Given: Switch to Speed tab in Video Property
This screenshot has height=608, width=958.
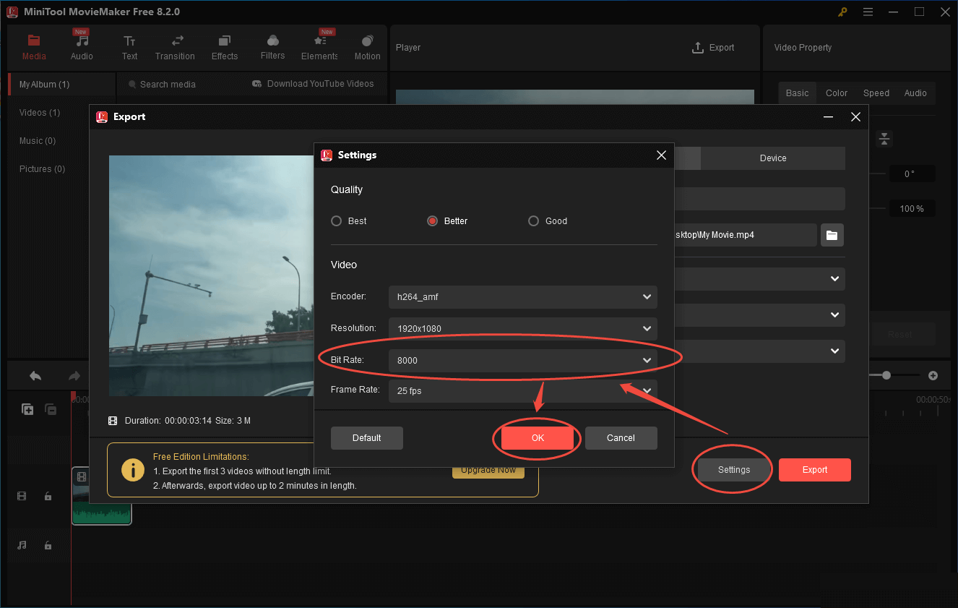Looking at the screenshot, I should [x=876, y=93].
